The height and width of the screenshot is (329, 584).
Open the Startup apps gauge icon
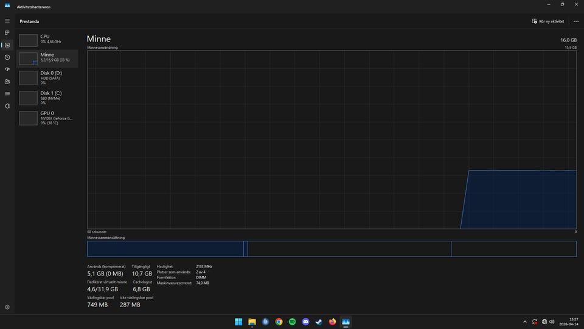(7, 69)
